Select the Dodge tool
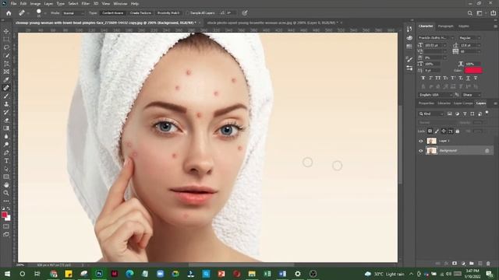Image resolution: width=499 pixels, height=280 pixels. [x=6, y=145]
